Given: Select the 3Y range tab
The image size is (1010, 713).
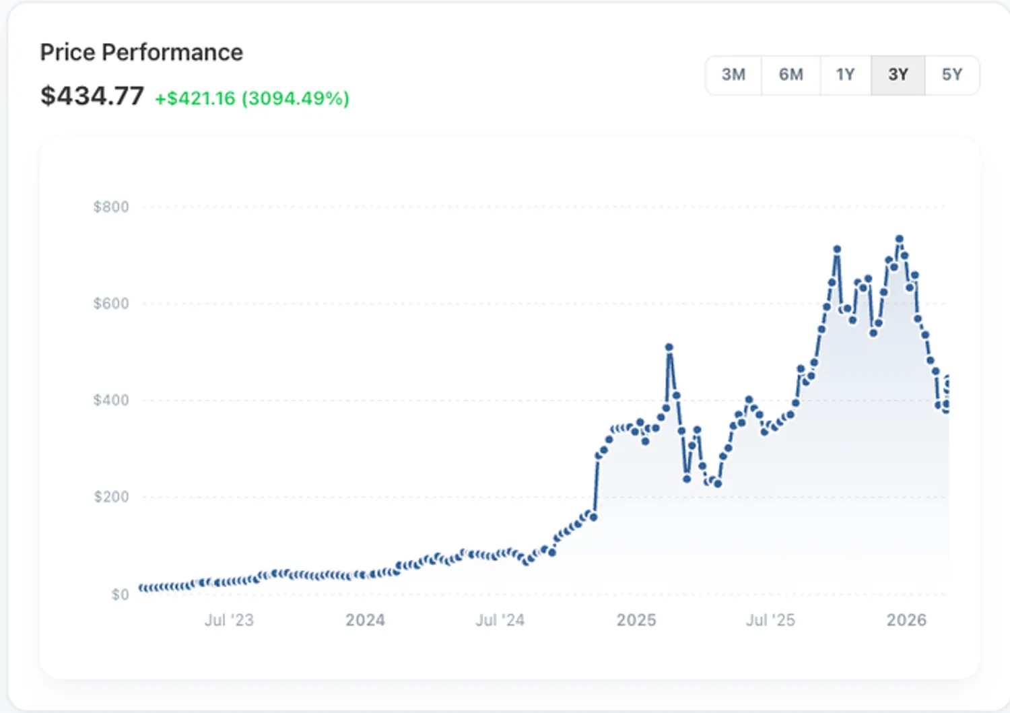Looking at the screenshot, I should click(898, 75).
